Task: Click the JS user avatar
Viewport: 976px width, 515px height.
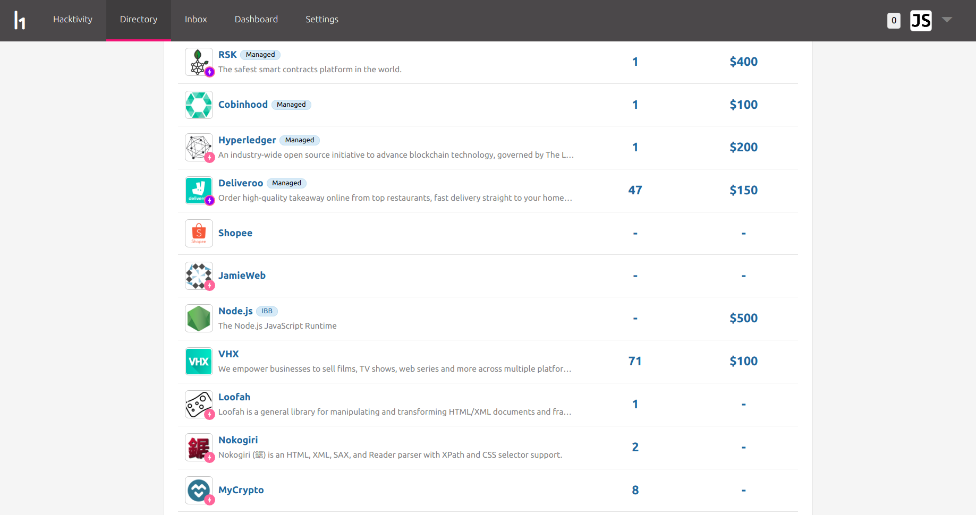Action: [x=921, y=21]
